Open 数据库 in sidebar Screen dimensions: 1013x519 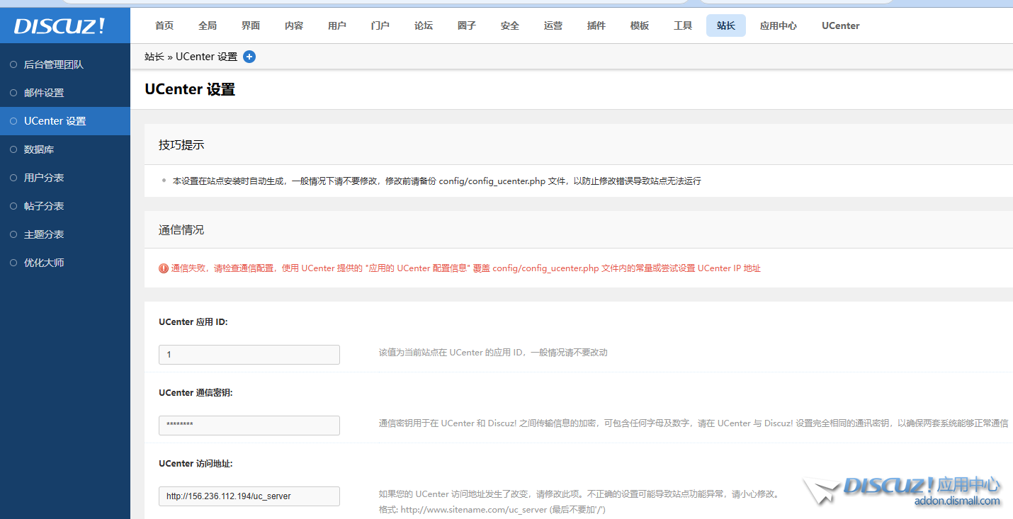pyautogui.click(x=65, y=149)
